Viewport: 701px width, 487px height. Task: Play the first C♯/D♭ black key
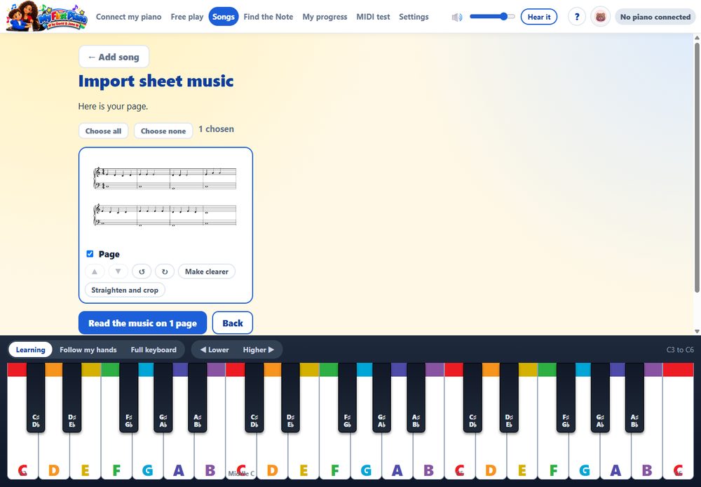tap(36, 399)
